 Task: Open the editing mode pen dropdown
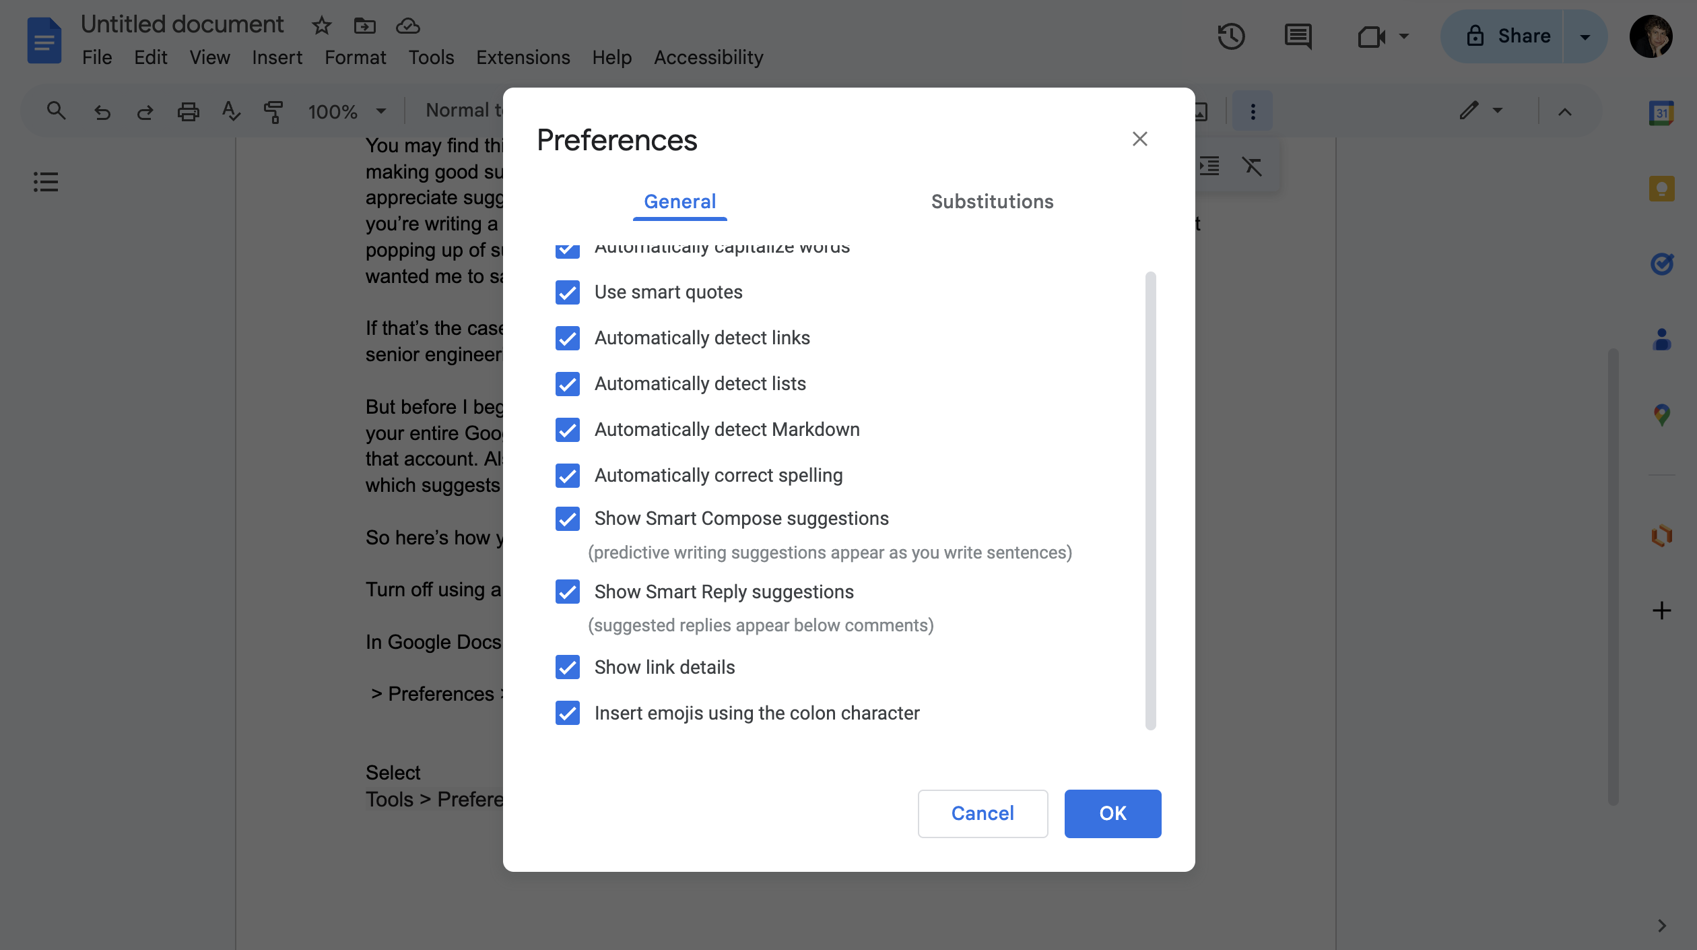point(1498,110)
